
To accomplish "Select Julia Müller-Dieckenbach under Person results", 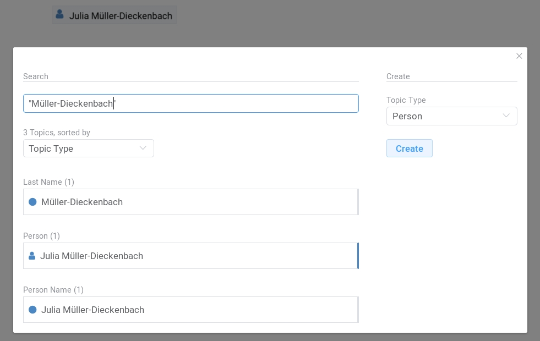I will [x=190, y=256].
